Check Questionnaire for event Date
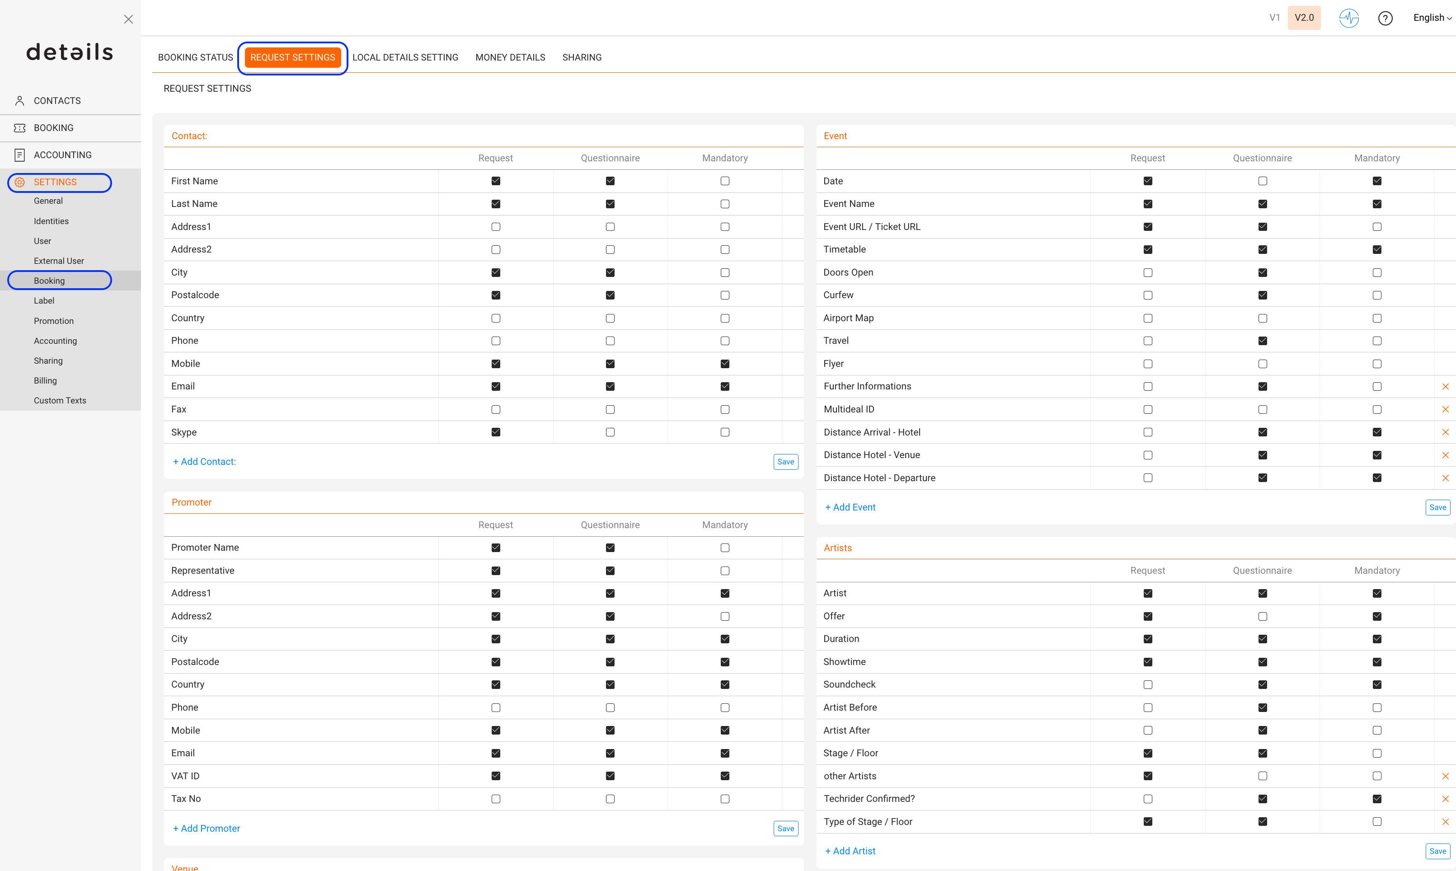Image resolution: width=1456 pixels, height=871 pixels. (1262, 181)
